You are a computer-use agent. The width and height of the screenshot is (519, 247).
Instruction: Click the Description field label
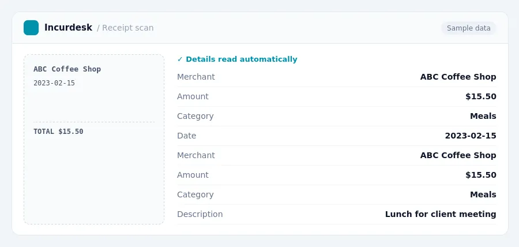200,214
